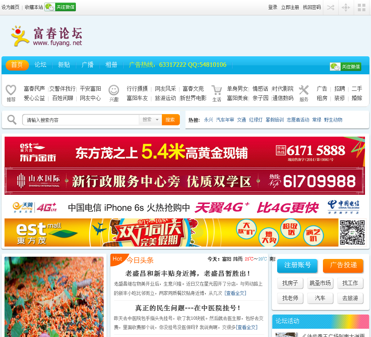
Task: Open the 富阳美食 forum link
Action: pos(238,98)
